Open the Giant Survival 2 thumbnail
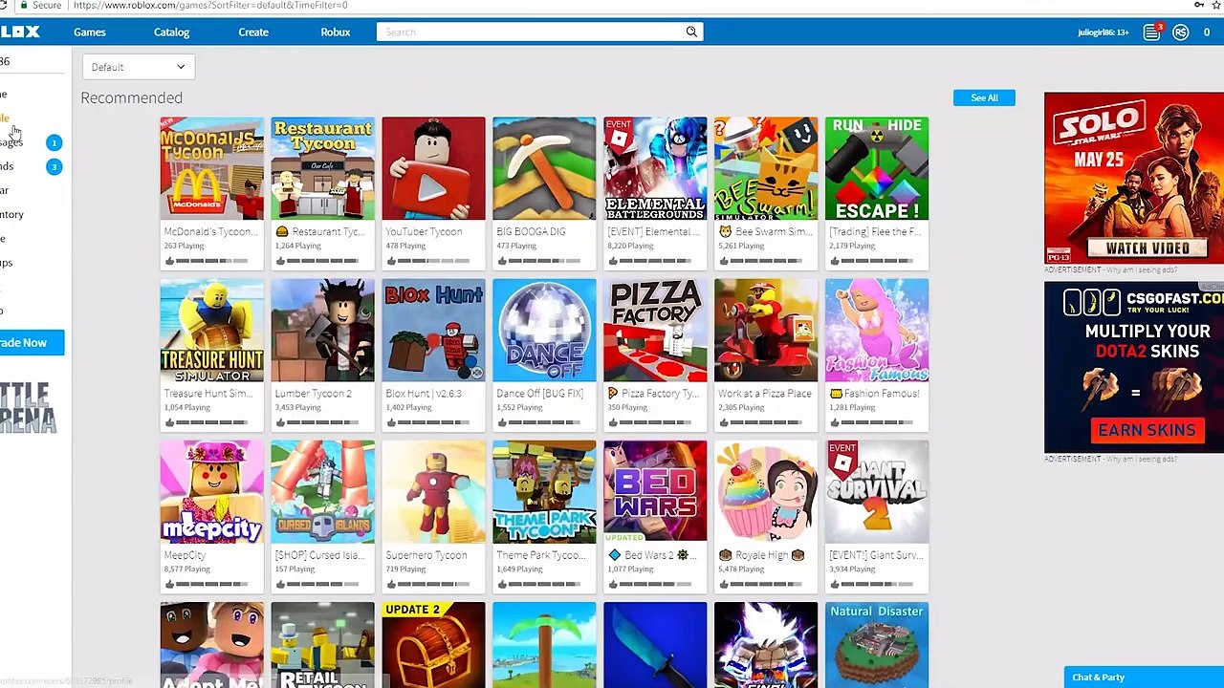The image size is (1224, 688). pyautogui.click(x=877, y=491)
